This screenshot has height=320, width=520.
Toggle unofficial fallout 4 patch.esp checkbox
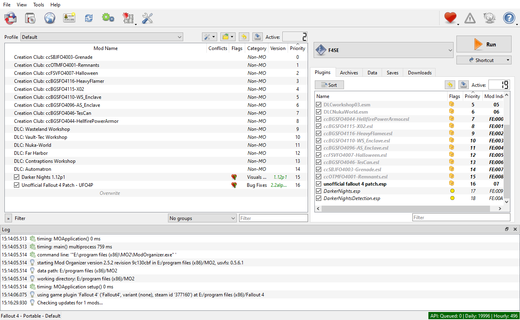click(319, 184)
